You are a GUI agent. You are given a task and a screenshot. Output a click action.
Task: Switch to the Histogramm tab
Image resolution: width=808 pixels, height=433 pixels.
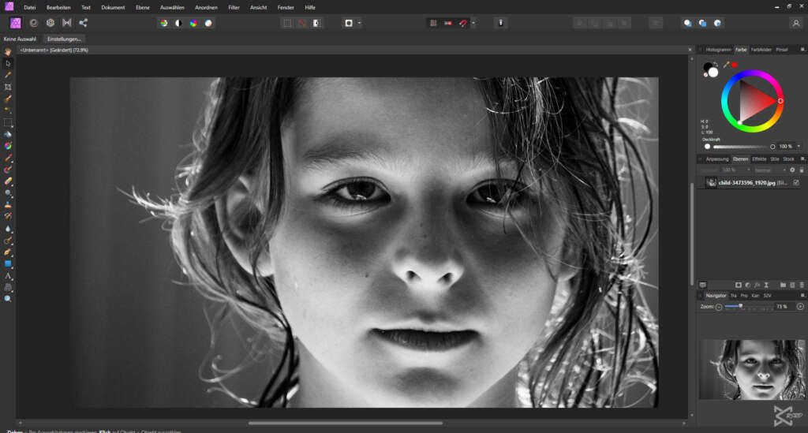(x=718, y=50)
